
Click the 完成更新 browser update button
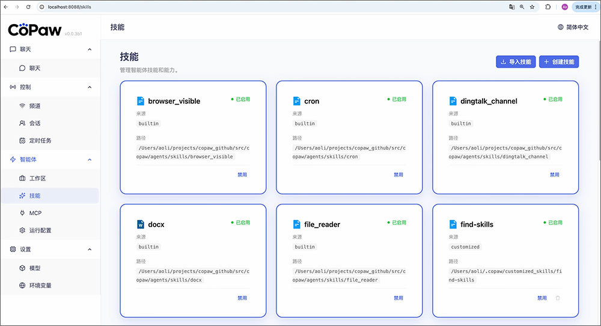click(x=585, y=7)
